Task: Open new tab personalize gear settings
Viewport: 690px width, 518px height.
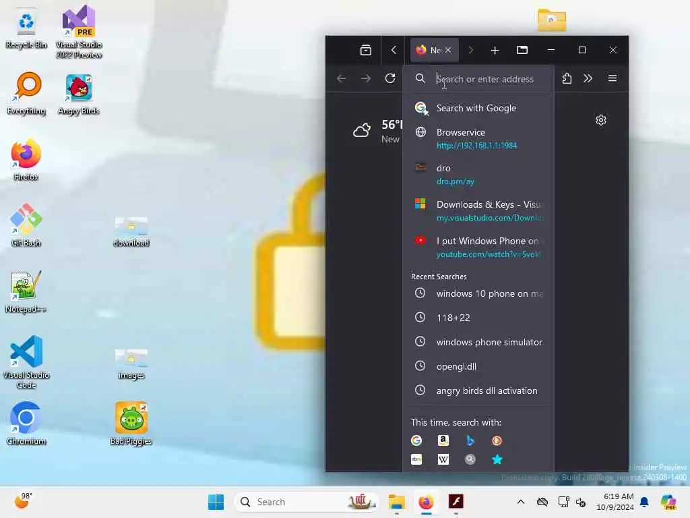Action: click(x=600, y=120)
